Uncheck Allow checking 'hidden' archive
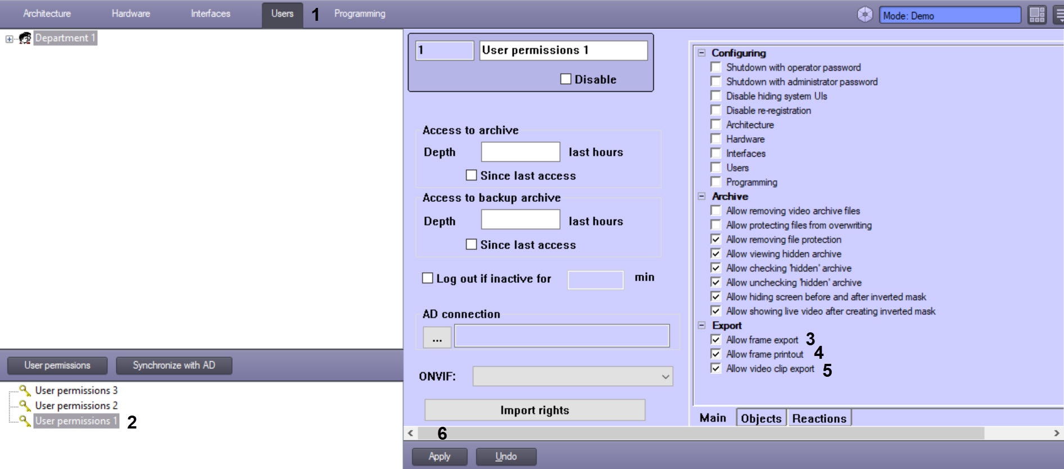The height and width of the screenshot is (469, 1064). pos(716,268)
